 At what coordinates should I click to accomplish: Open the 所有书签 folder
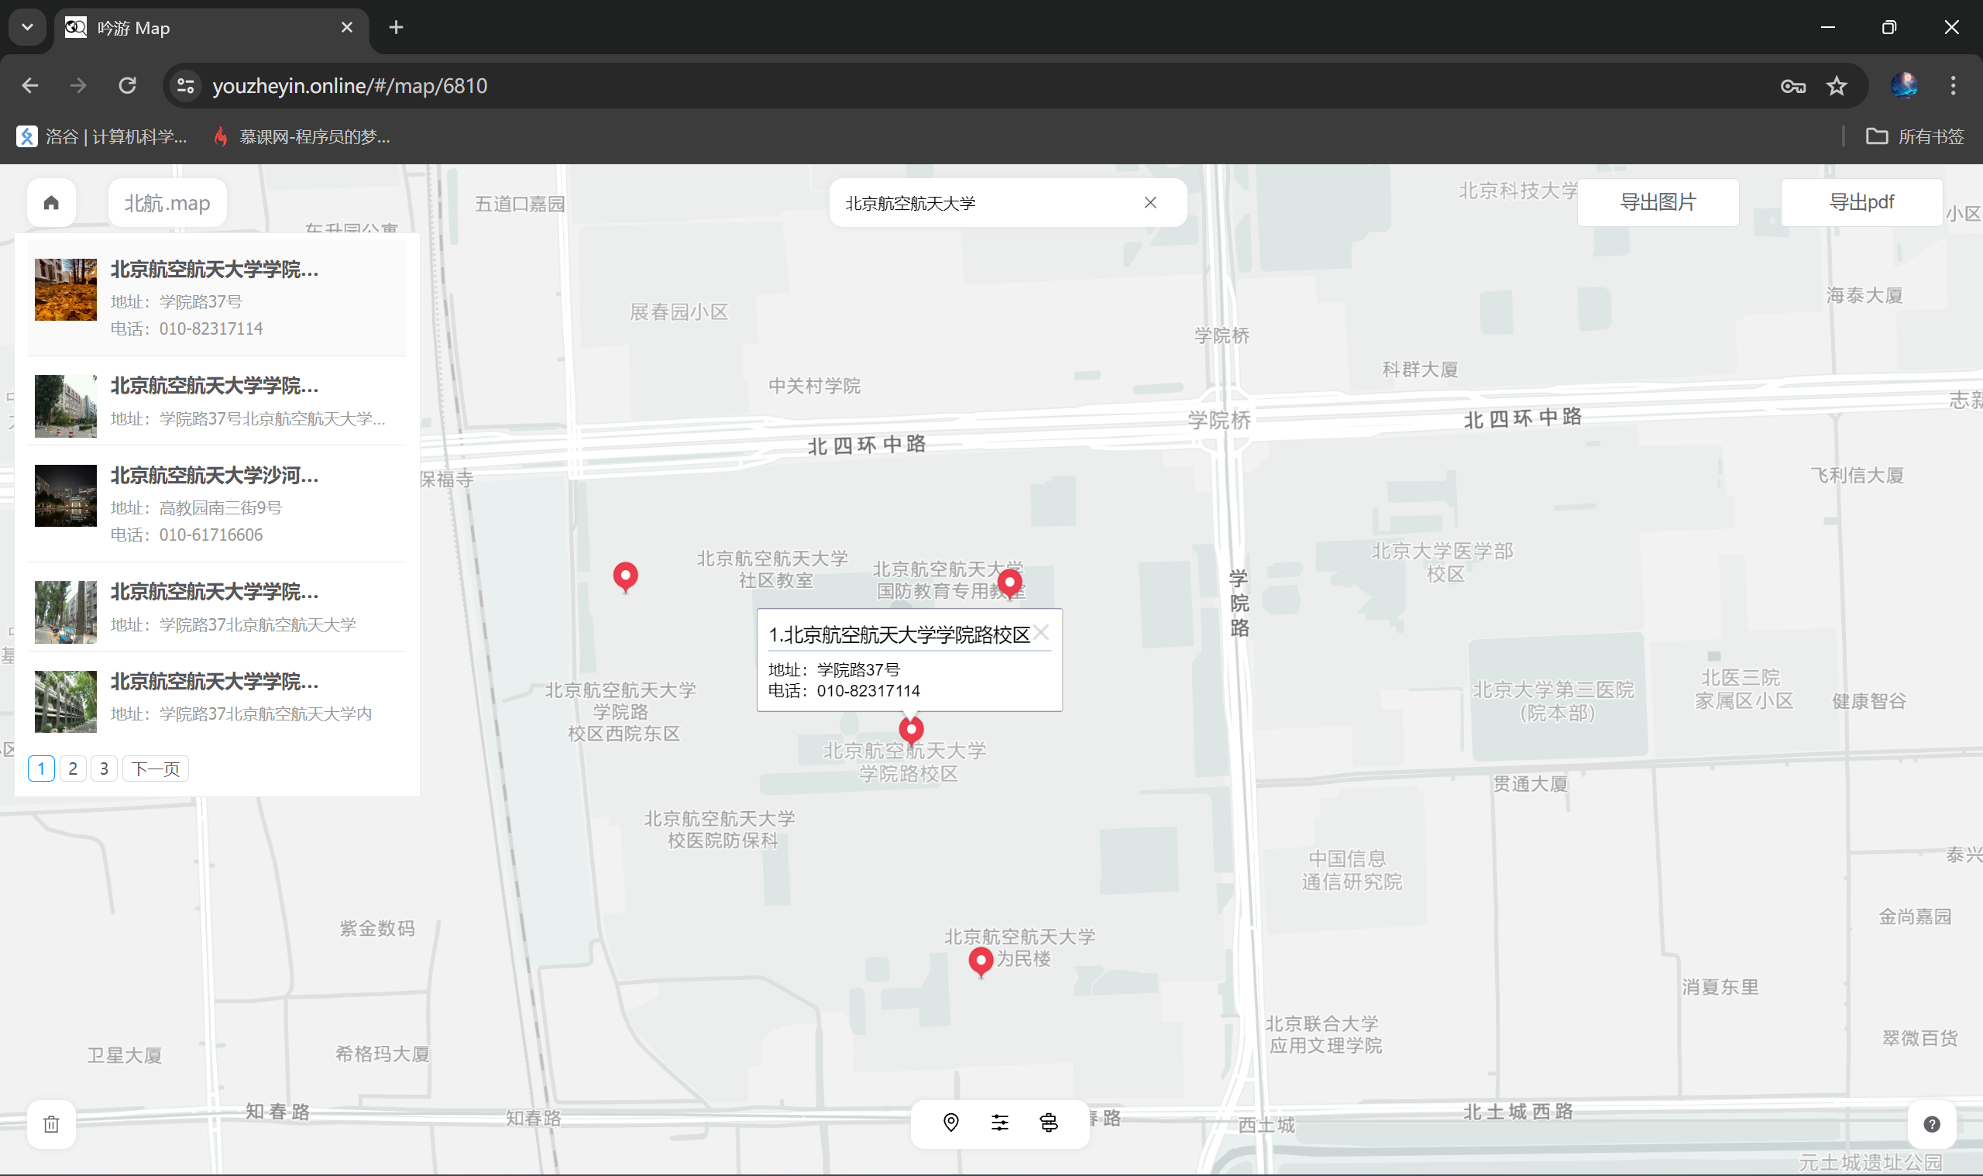coord(1914,136)
